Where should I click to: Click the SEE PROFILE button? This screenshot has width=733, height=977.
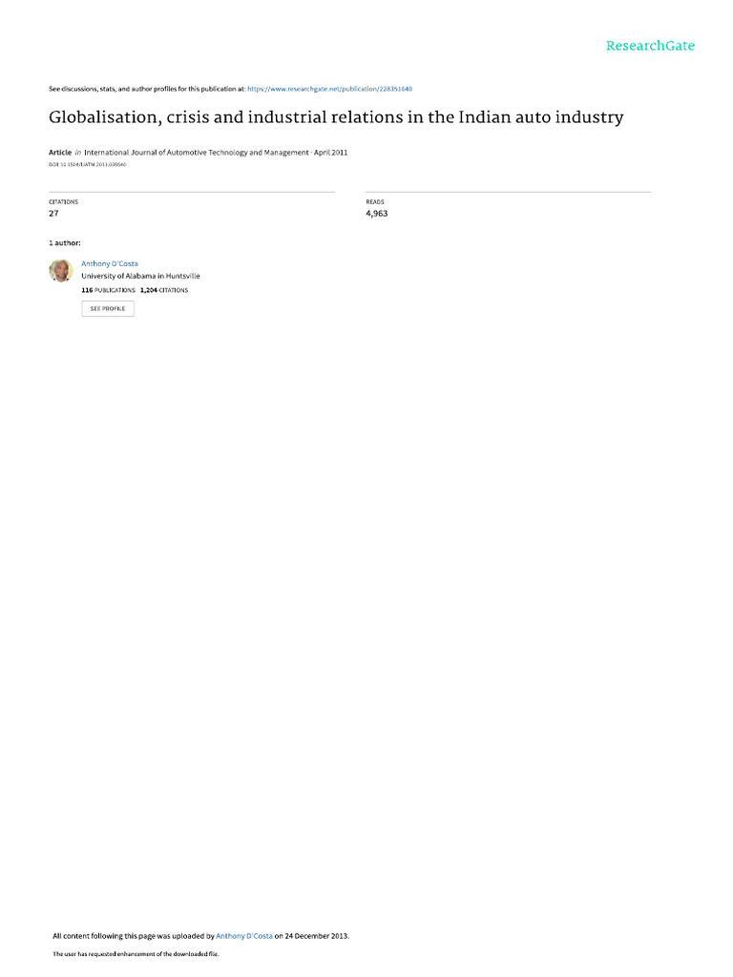click(x=108, y=308)
